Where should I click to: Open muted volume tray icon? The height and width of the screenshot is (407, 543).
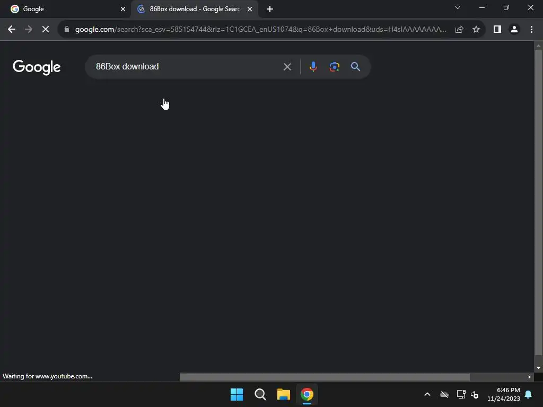[475, 394]
